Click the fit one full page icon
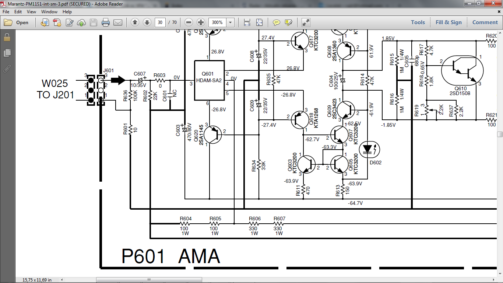Viewport: 503px width, 283px height. click(x=259, y=22)
